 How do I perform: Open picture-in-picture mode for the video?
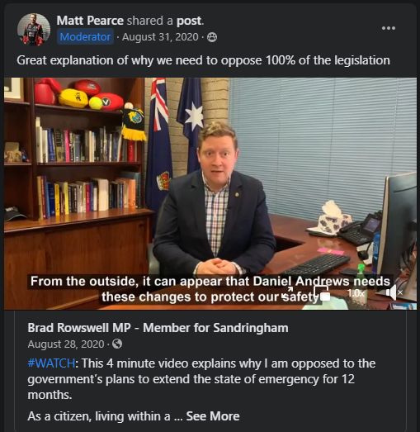coord(322,293)
